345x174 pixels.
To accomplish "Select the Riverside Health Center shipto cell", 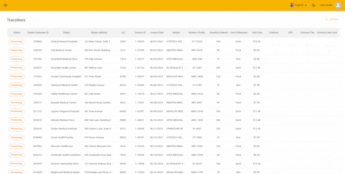I will pos(63,68).
